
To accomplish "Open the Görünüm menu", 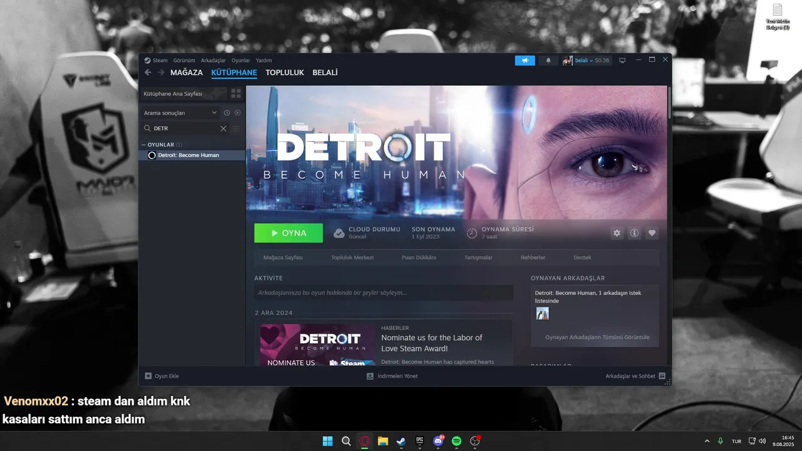I will click(184, 61).
